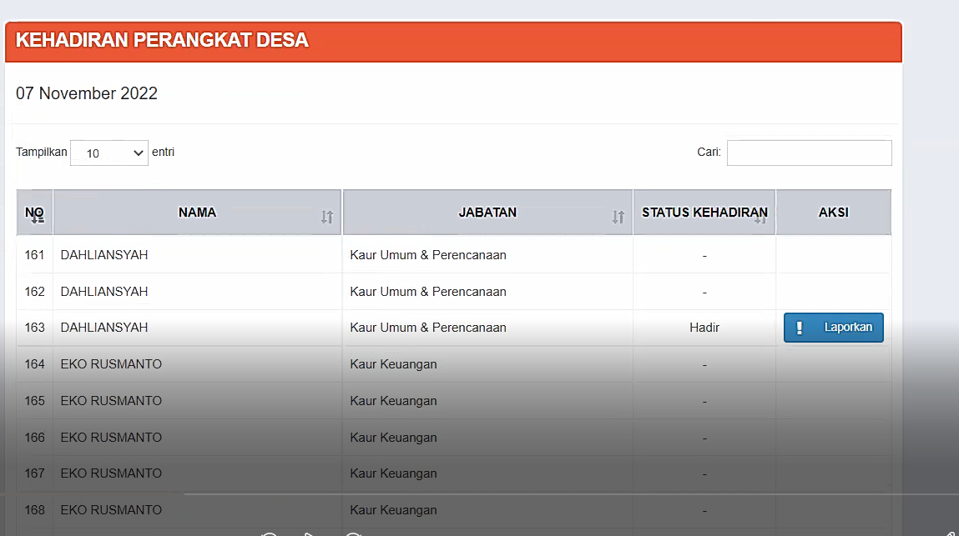
Task: Open the Tampilkan entries dropdown showing 10
Action: pyautogui.click(x=109, y=153)
